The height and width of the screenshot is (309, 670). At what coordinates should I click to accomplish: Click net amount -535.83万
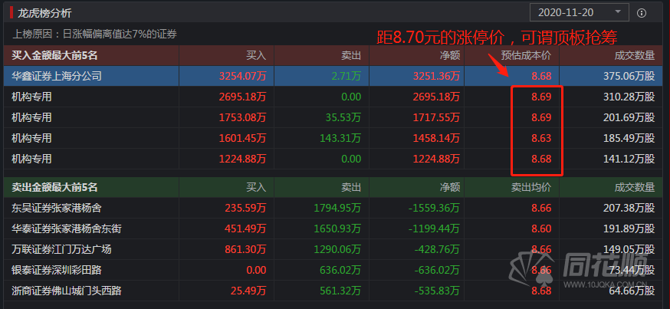click(x=436, y=291)
